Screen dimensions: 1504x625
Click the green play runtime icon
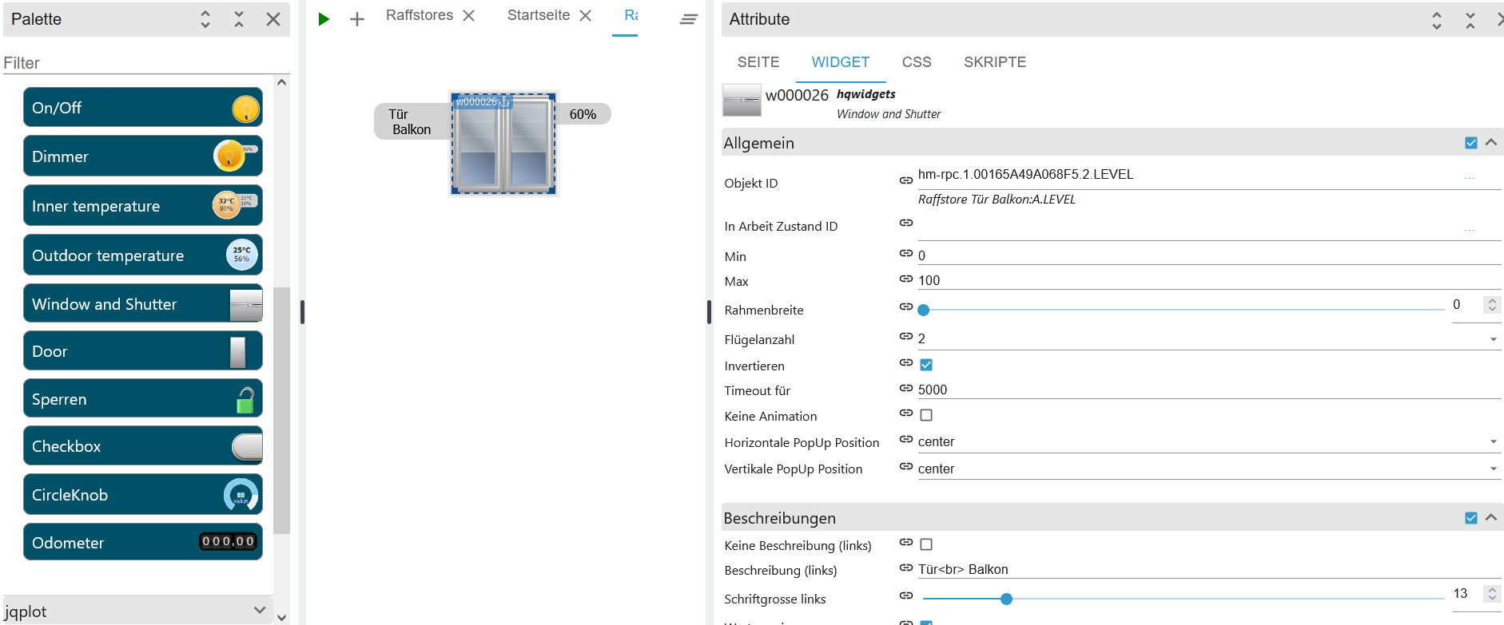324,19
